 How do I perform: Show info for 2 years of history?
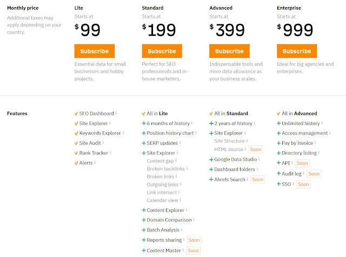255,123
